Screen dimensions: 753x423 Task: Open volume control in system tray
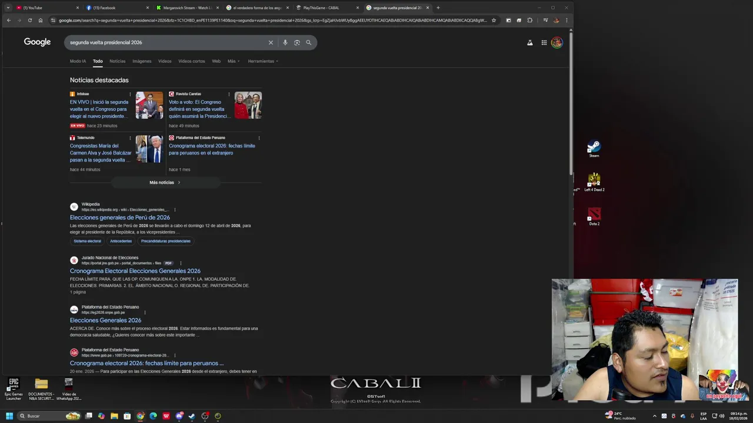coord(722,416)
